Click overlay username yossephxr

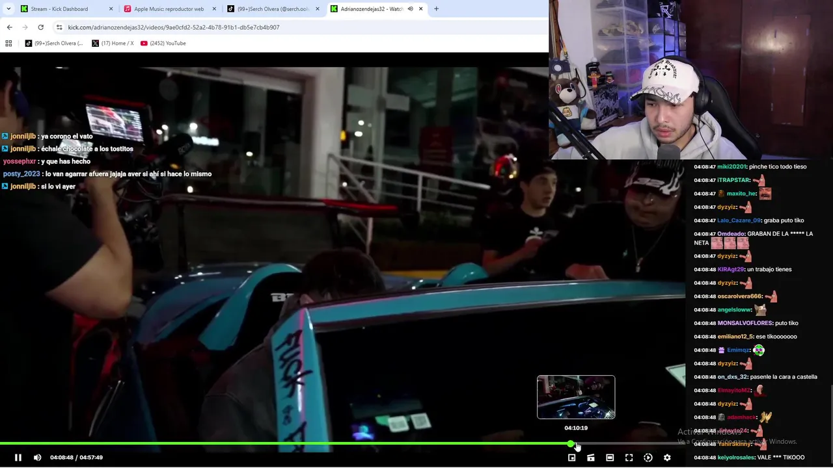[x=20, y=161]
